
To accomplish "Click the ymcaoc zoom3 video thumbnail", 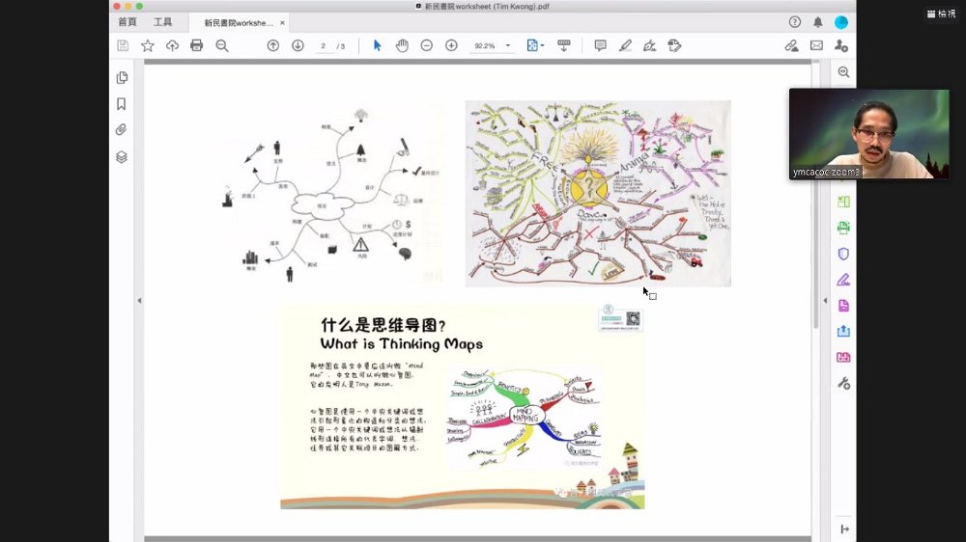I will tap(869, 134).
